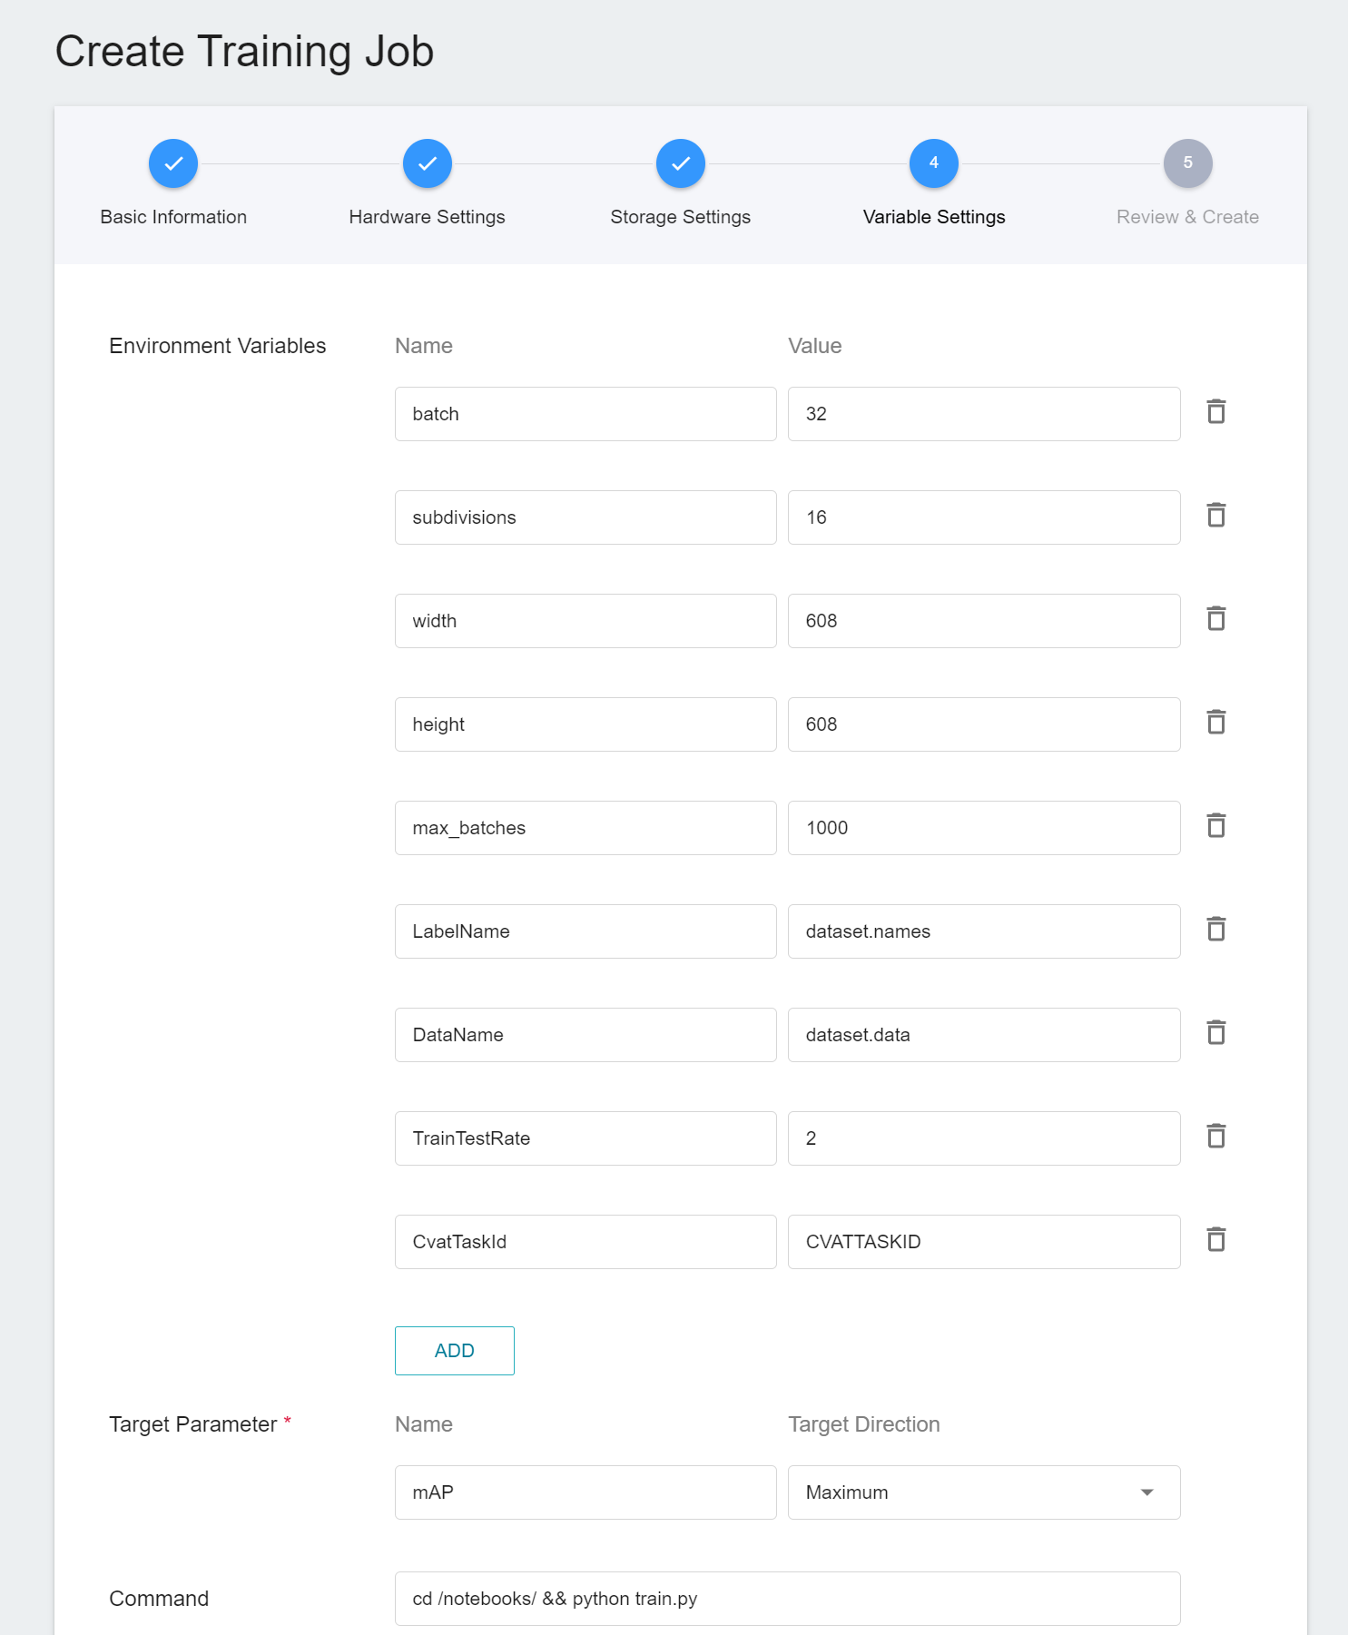Remove the width variable with trash icon
The image size is (1348, 1635).
tap(1216, 619)
